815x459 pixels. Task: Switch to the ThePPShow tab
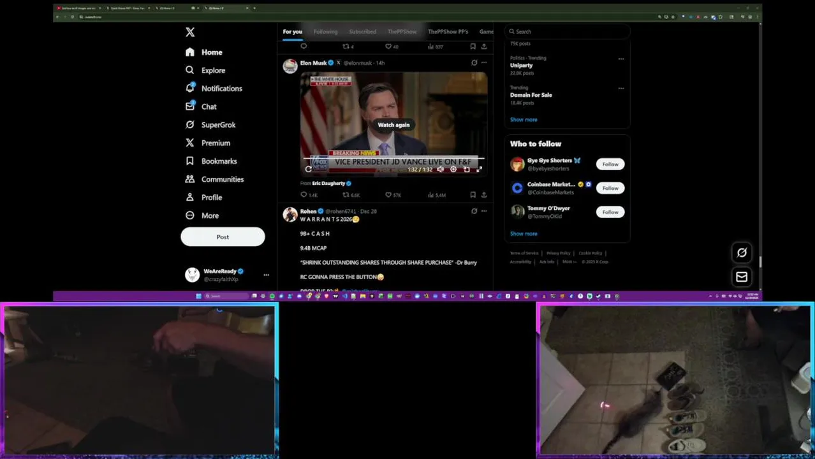[402, 31]
